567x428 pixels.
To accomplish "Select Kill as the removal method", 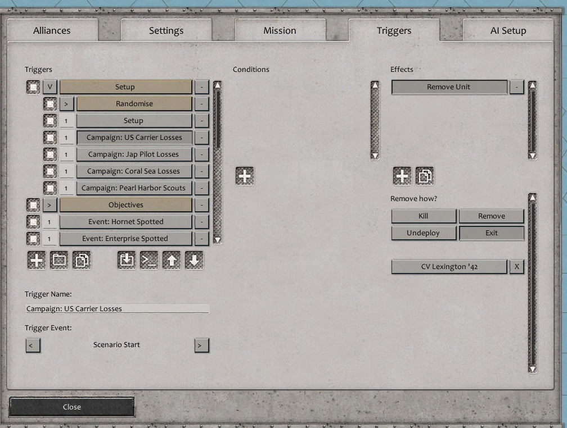I will [424, 216].
